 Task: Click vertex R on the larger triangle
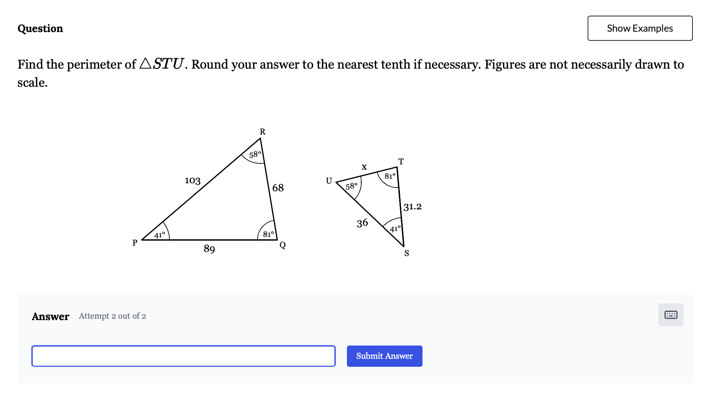tap(262, 132)
